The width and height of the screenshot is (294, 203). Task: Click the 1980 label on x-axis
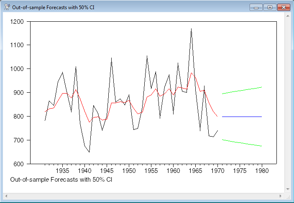[x=262, y=171]
